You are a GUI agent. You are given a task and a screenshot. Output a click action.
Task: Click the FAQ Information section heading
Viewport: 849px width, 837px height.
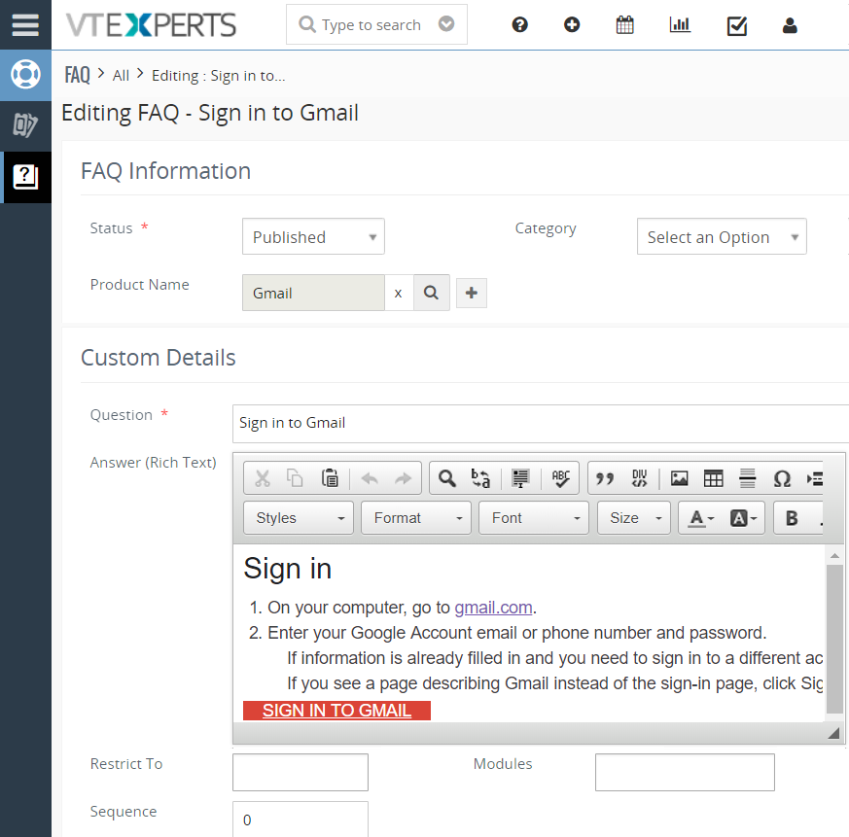coord(165,171)
